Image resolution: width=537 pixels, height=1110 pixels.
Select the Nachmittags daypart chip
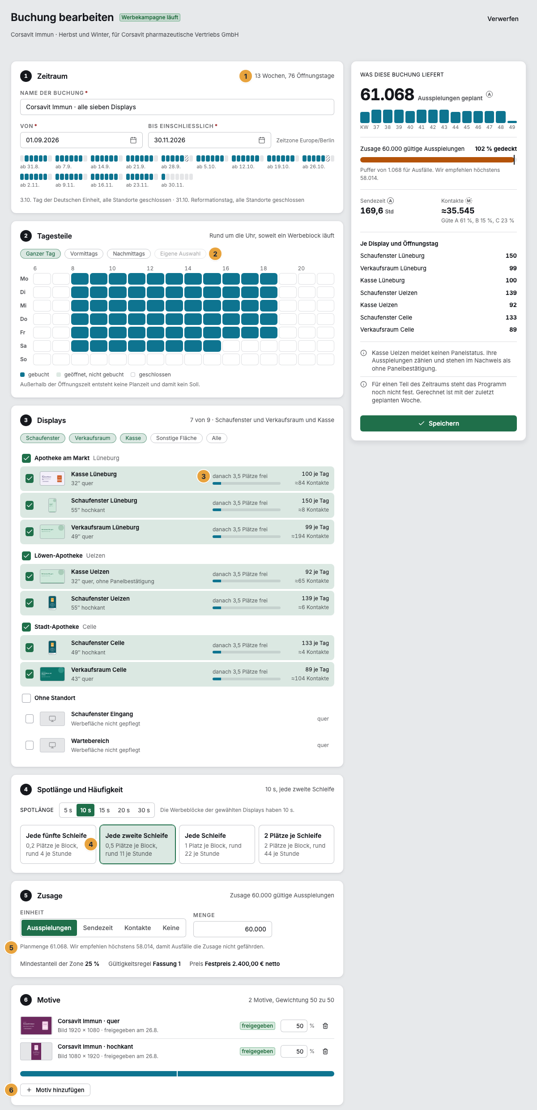coord(129,254)
